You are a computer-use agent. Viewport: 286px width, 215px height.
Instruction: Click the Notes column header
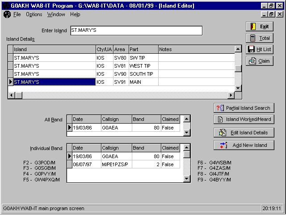pos(197,49)
